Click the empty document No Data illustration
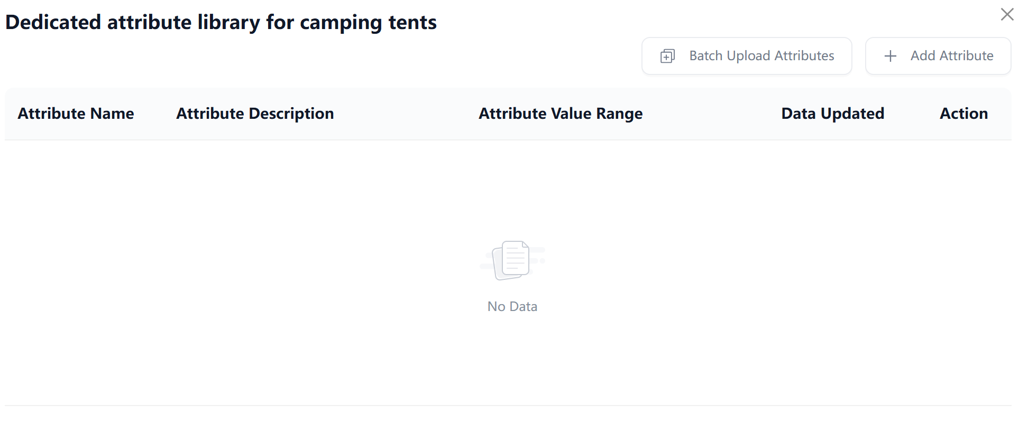Image resolution: width=1019 pixels, height=433 pixels. pos(512,260)
